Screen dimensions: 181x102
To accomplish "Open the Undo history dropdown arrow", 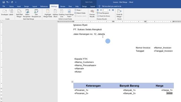I will pos(9,2).
